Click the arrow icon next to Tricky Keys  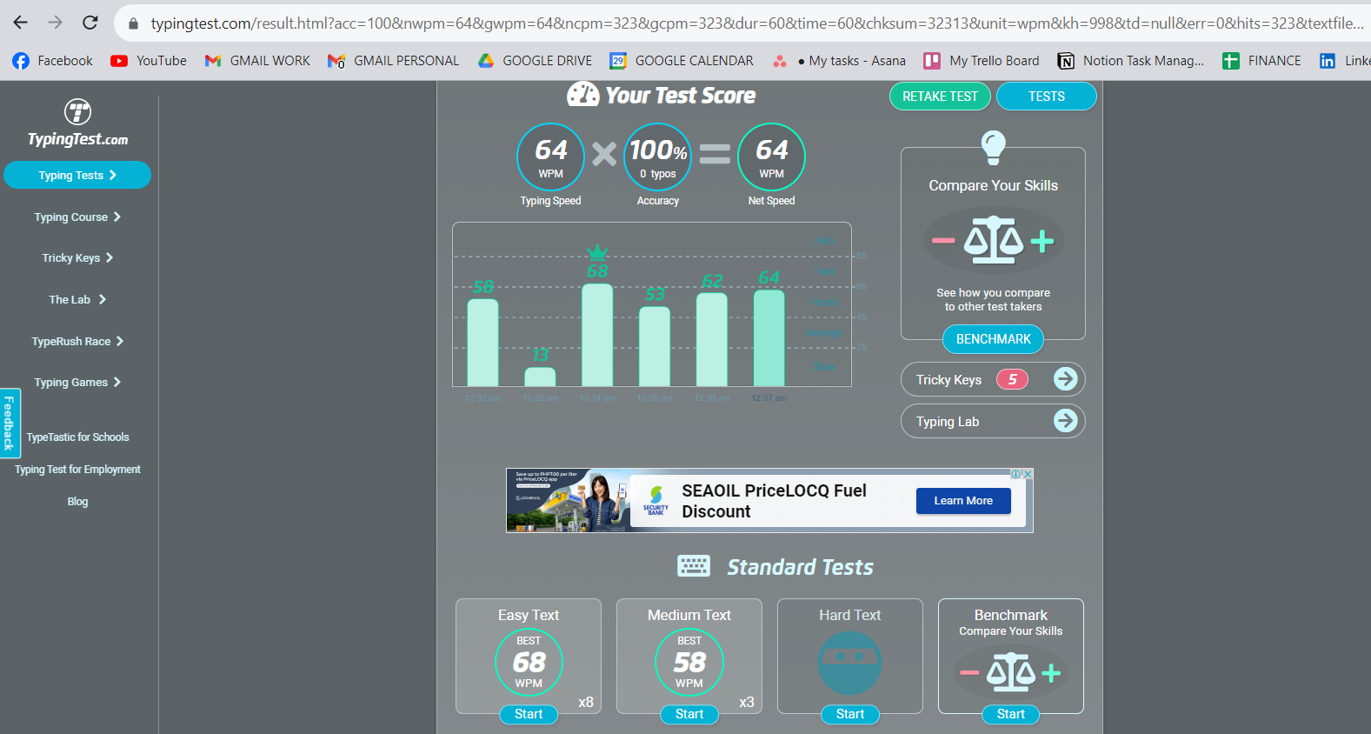[1065, 379]
